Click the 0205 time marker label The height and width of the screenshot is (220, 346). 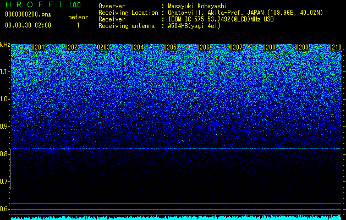170,47
